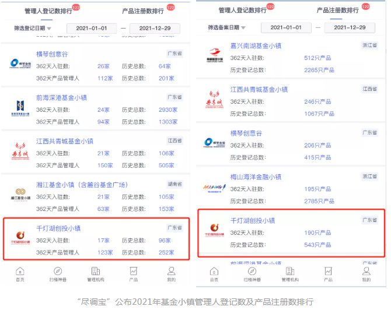Screen dimensions: 391x310
Task: Click the value 190只产品
Action: pos(317,233)
